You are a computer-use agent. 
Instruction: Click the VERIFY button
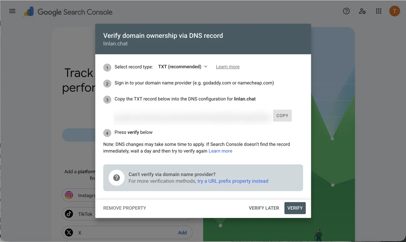[295, 208]
